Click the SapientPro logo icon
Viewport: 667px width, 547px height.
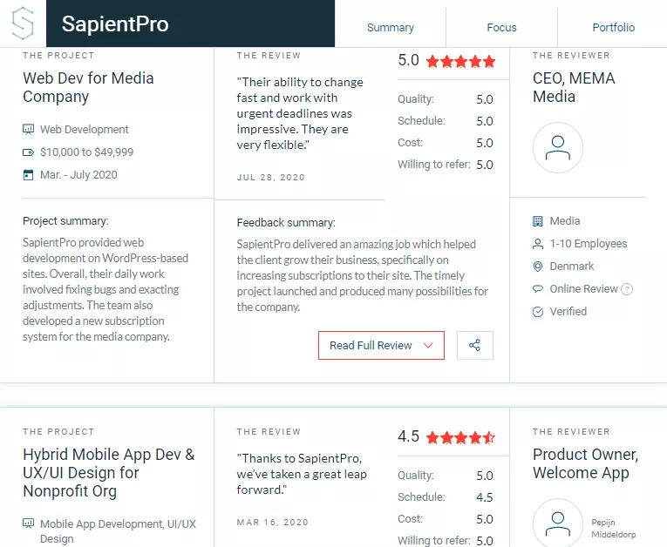[23, 24]
